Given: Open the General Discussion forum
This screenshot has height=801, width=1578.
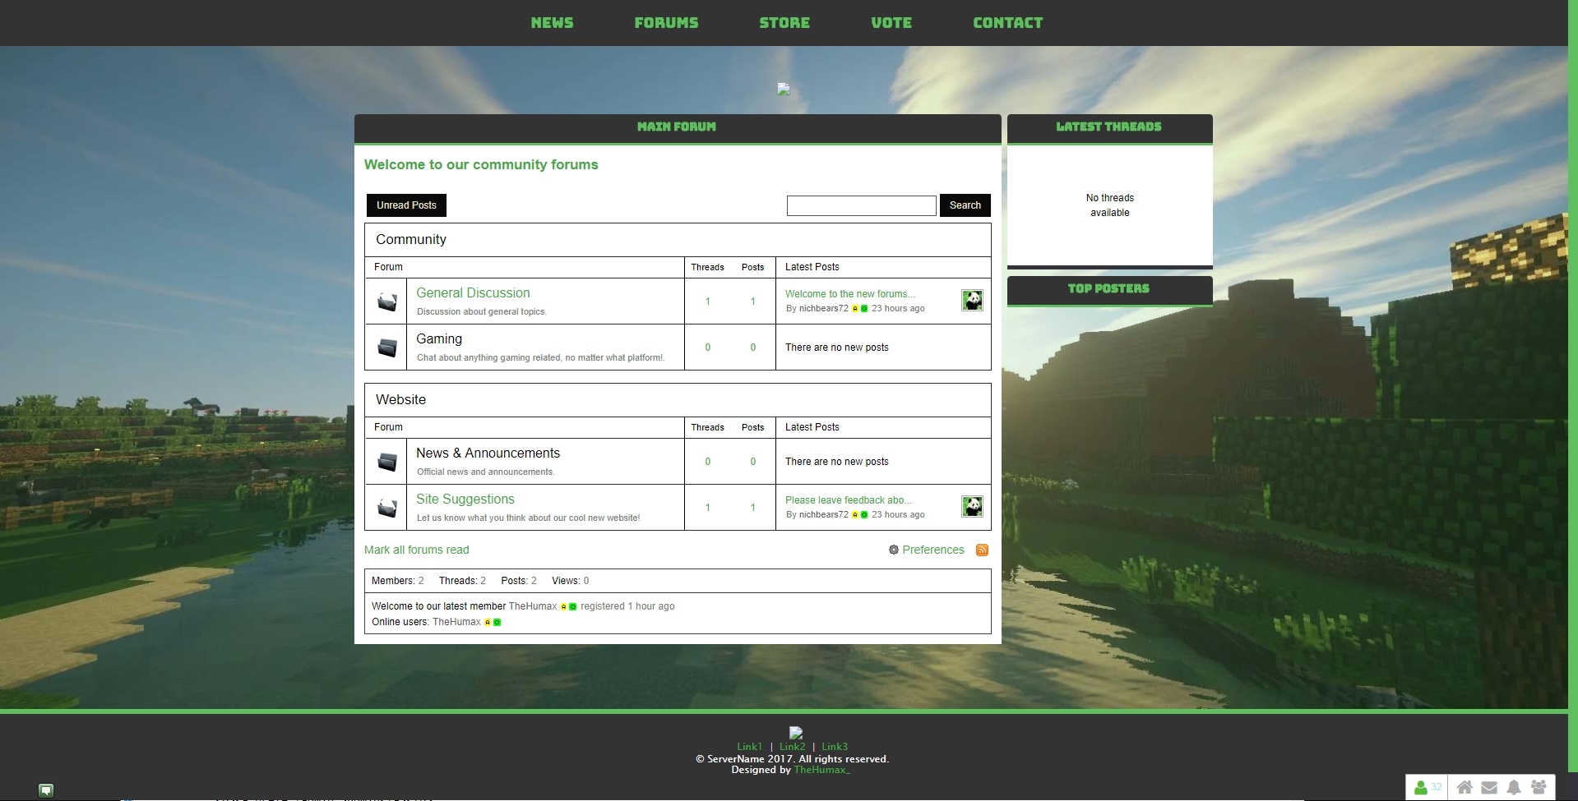Looking at the screenshot, I should point(473,292).
